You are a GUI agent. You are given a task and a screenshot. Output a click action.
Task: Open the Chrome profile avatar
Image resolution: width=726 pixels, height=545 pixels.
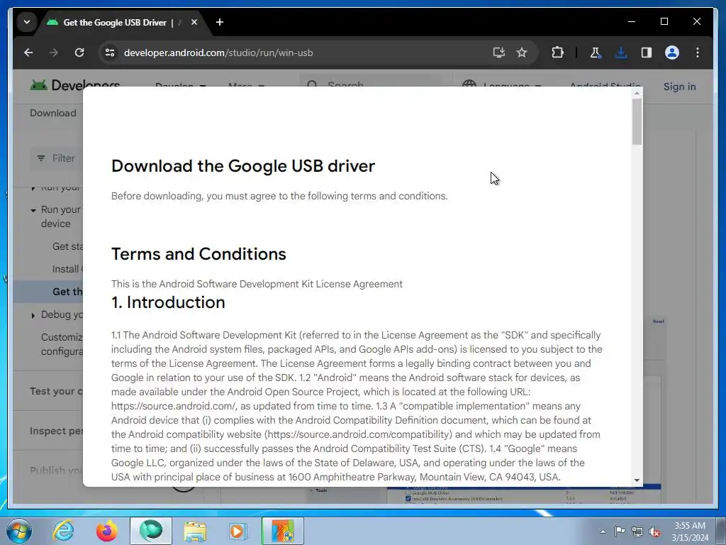coord(672,53)
